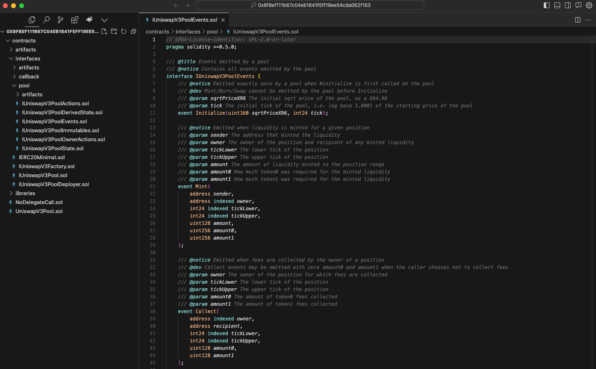Open IERC20Minimal.sol file
The height and width of the screenshot is (369, 596).
[x=42, y=157]
